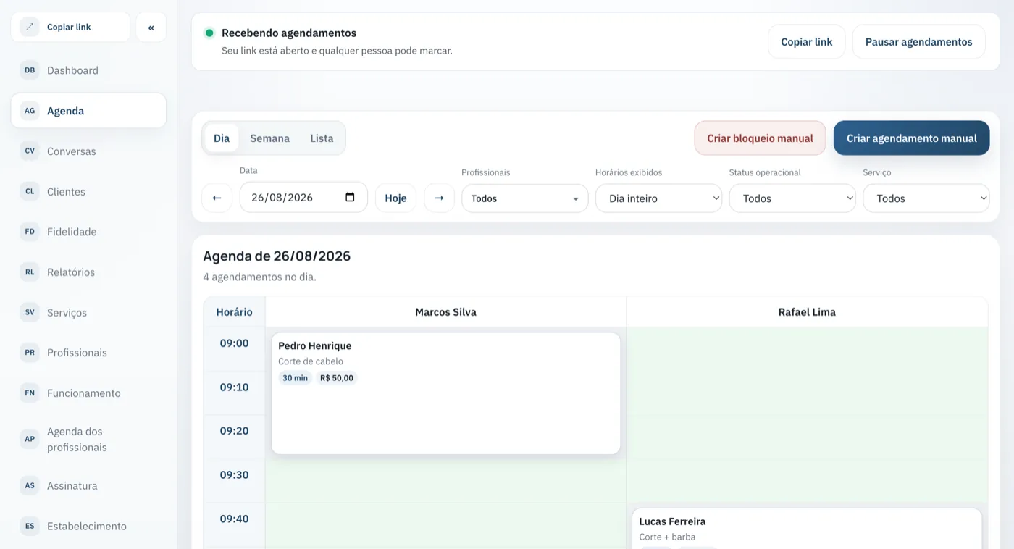The width and height of the screenshot is (1014, 549).
Task: Switch to the Lista view tab
Action: click(x=322, y=138)
